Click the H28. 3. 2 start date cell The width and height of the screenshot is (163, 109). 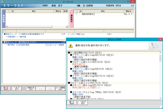[128, 14]
